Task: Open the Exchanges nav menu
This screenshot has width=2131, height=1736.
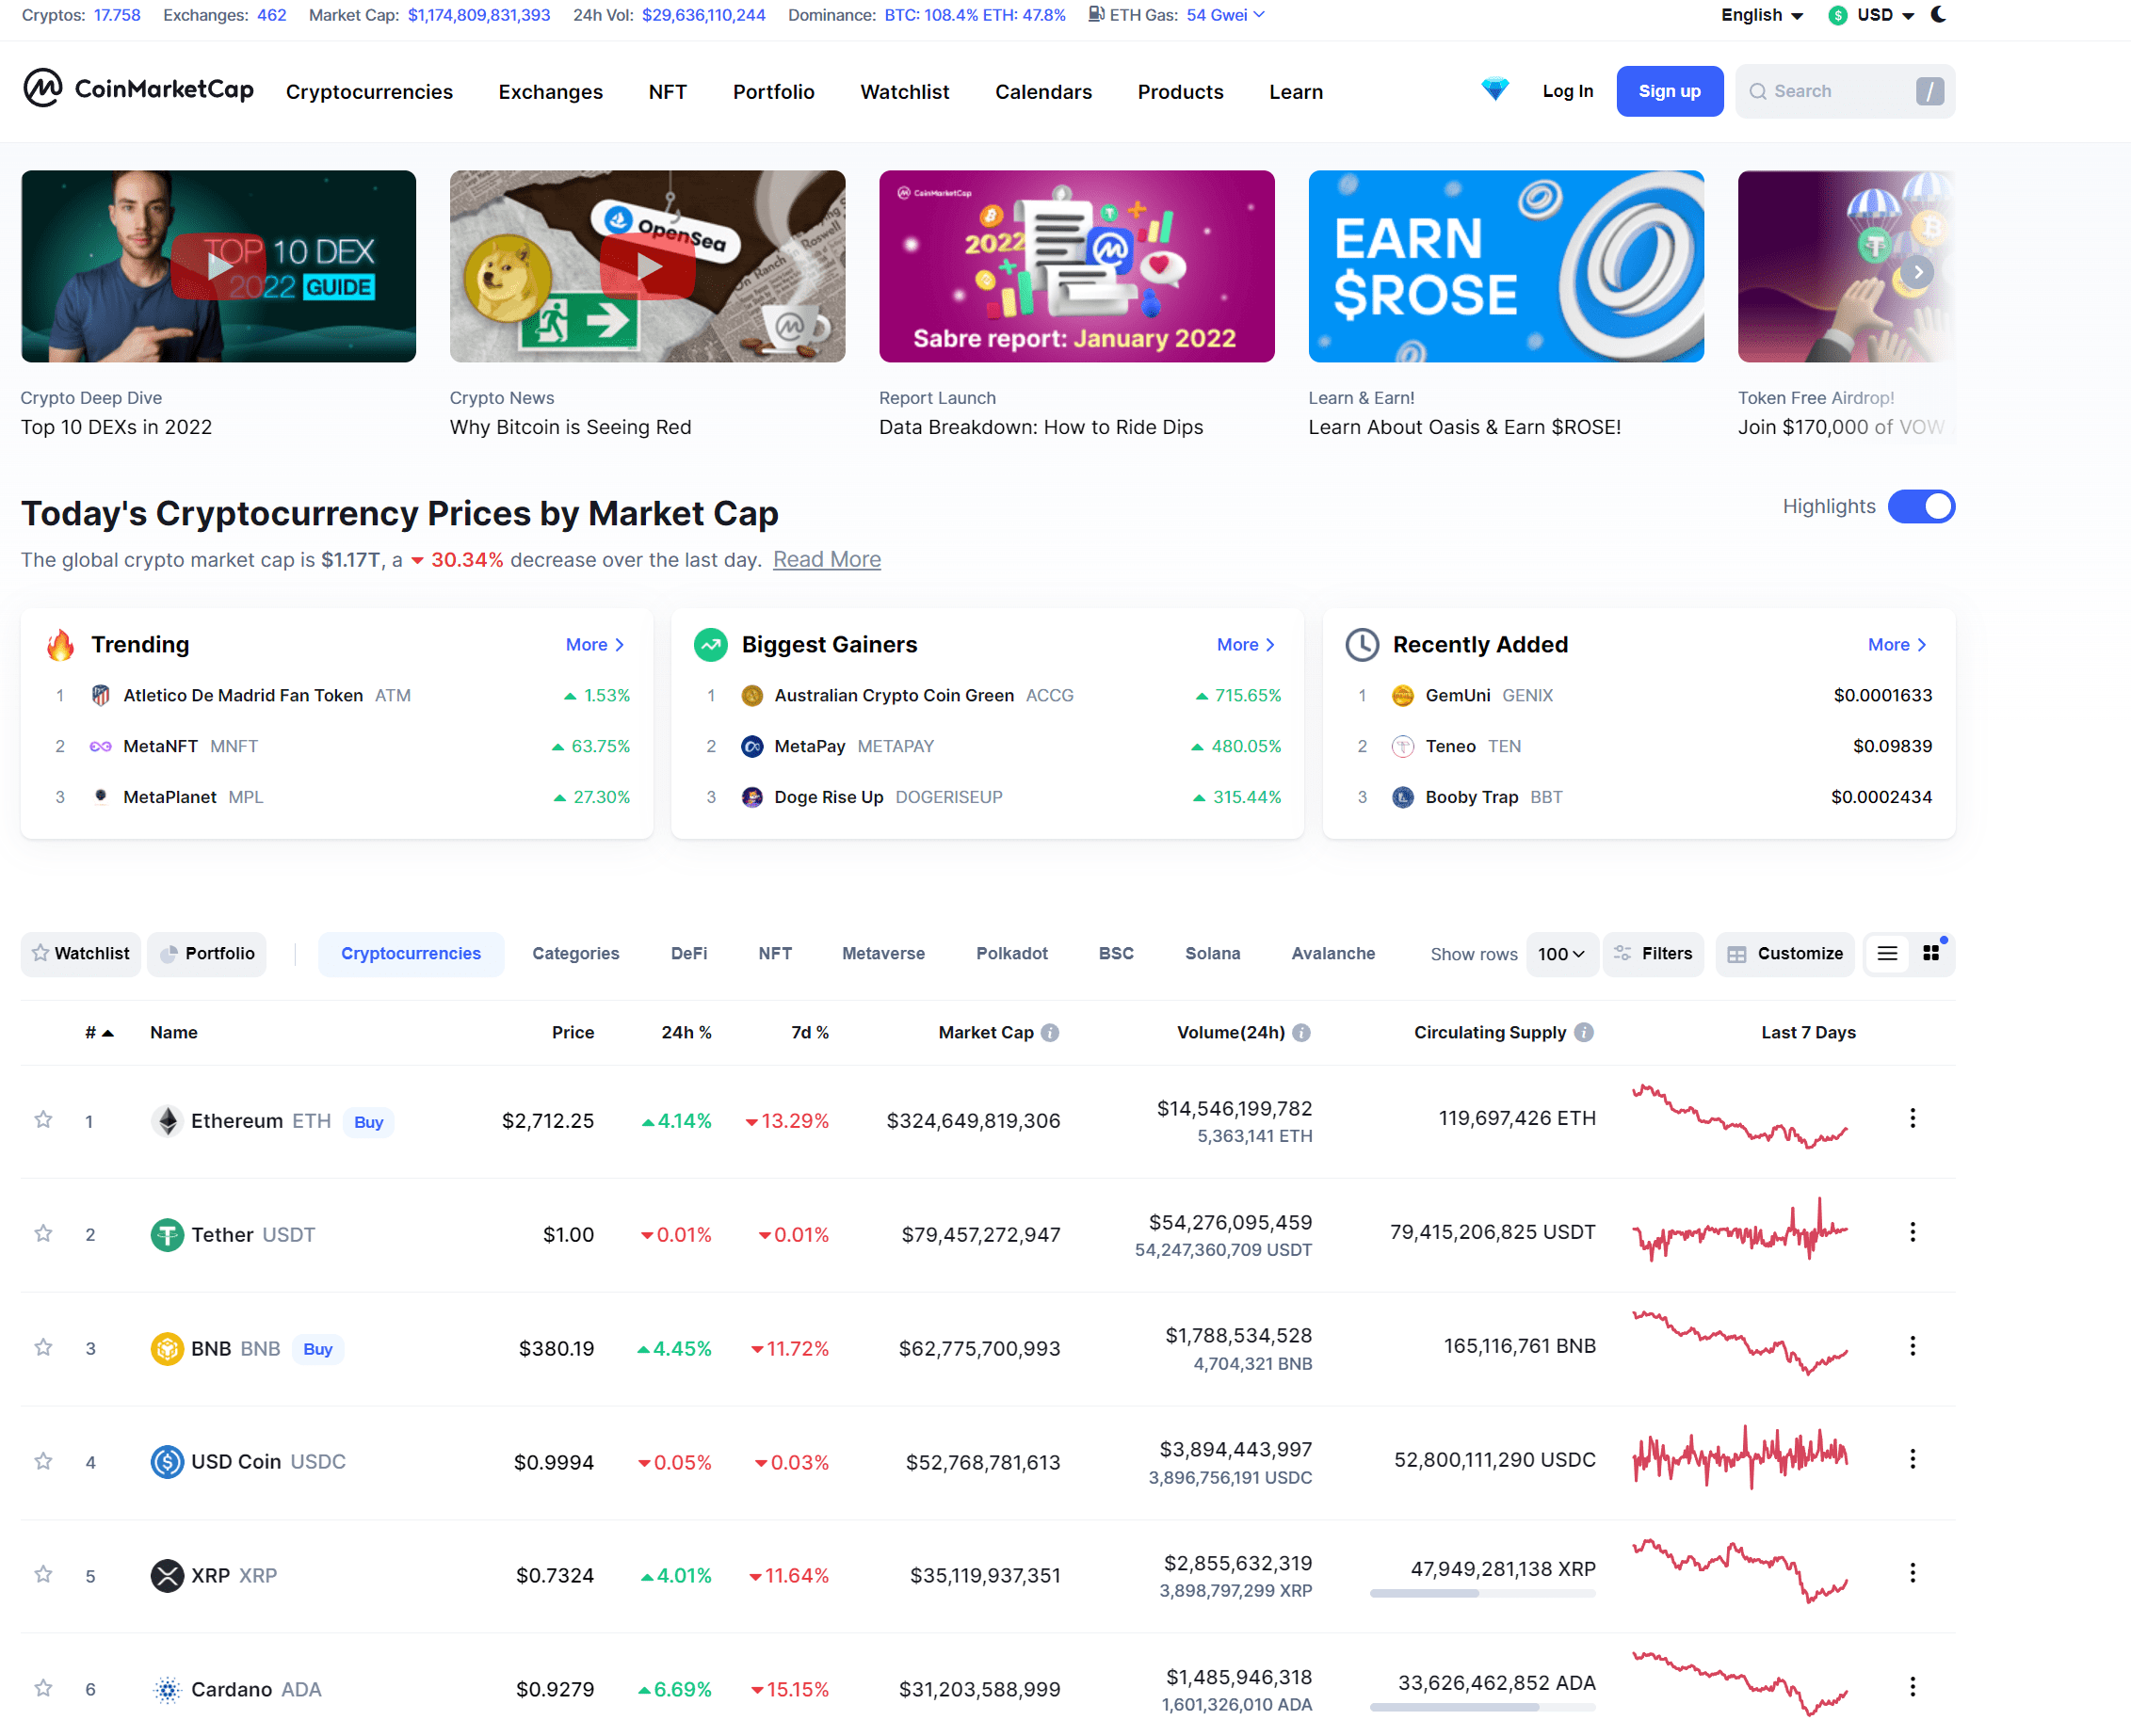Action: click(550, 91)
